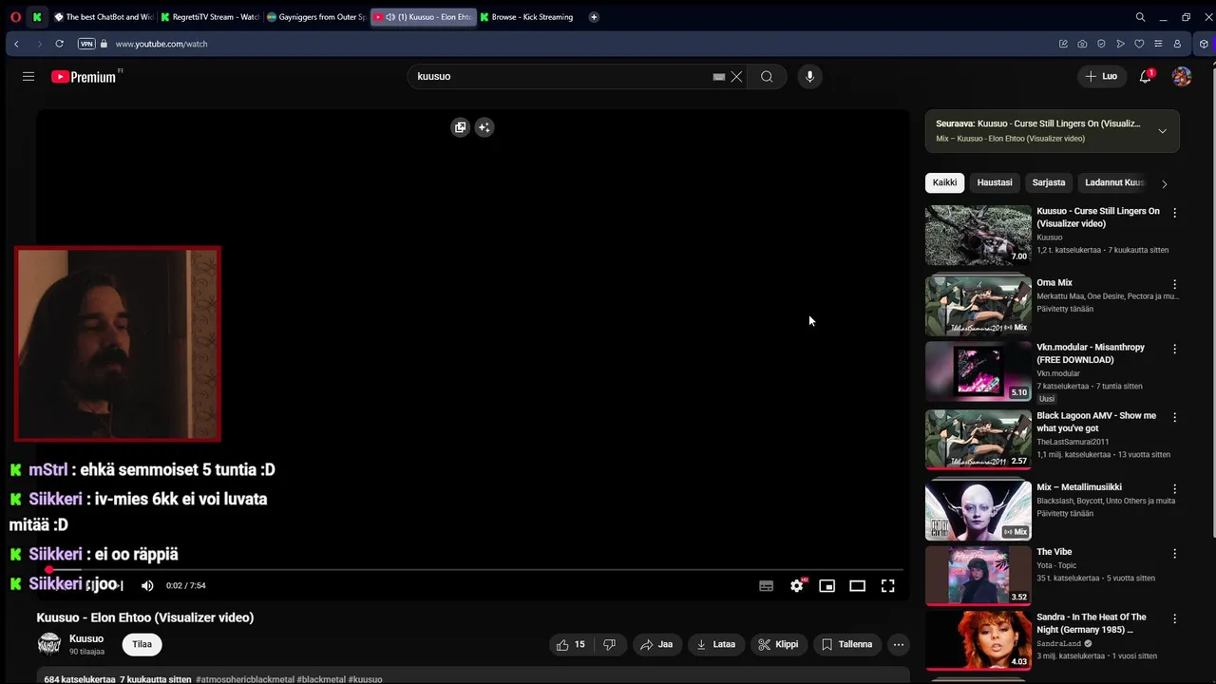The image size is (1216, 684).
Task: Open the popout video icon atop player
Action: click(460, 127)
